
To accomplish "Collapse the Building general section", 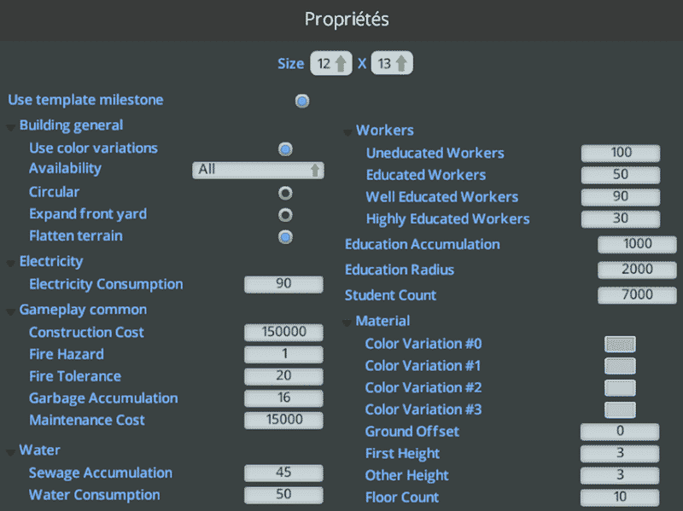I will tap(11, 127).
